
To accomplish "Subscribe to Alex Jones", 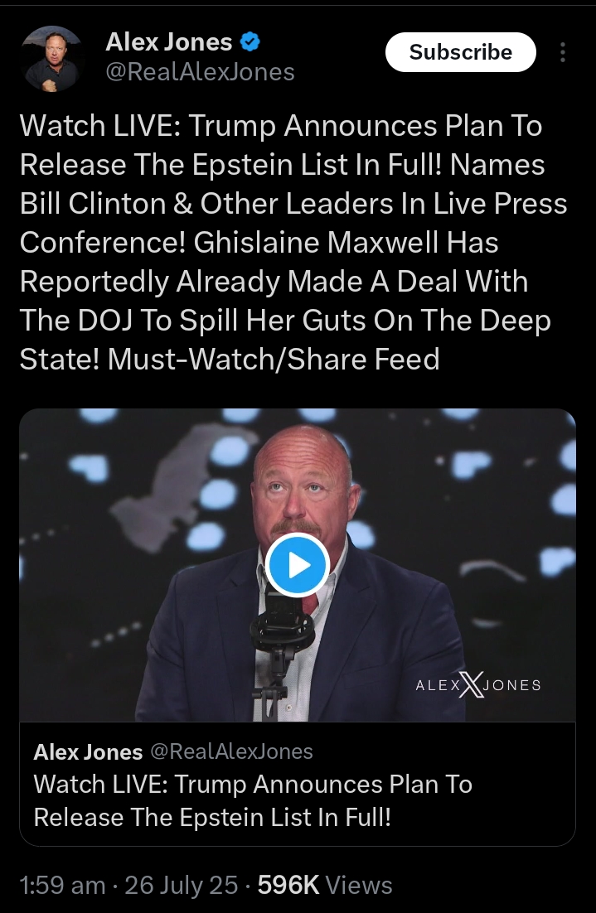I will click(x=460, y=52).
